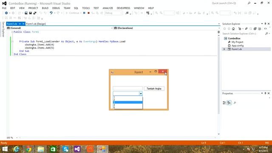This screenshot has height=153, width=272.
Task: Pin the Solution Explorer panel
Action: coord(265,24)
